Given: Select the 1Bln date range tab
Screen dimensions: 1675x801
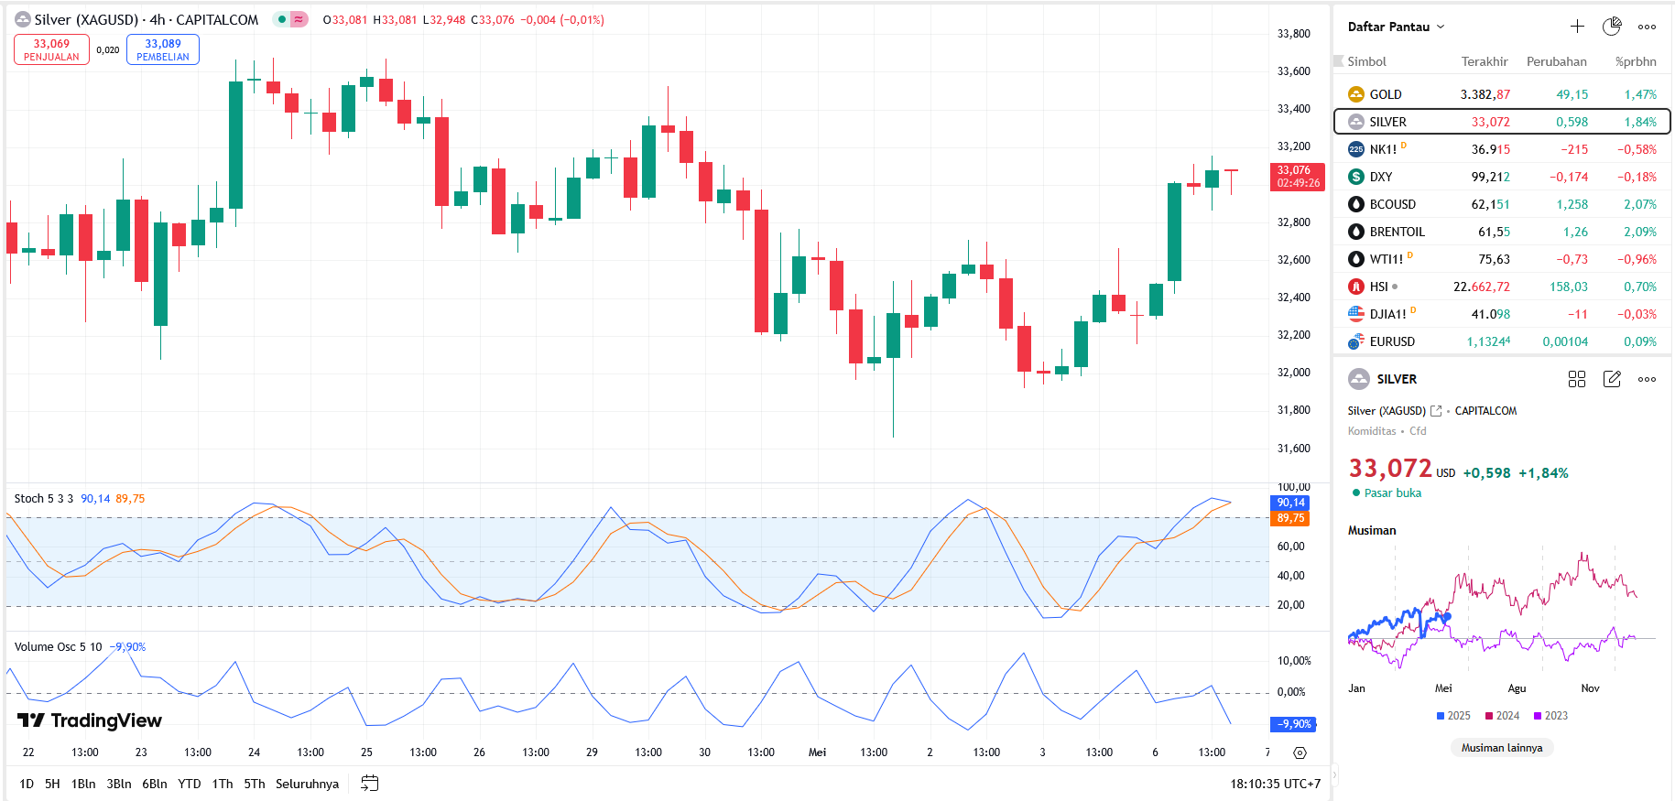Looking at the screenshot, I should coord(83,784).
